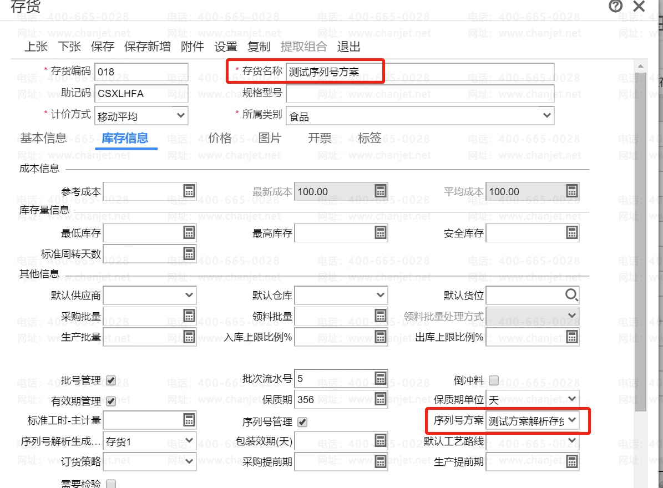Switch to the 价格 tab
Image resolution: width=663 pixels, height=488 pixels.
coord(220,138)
